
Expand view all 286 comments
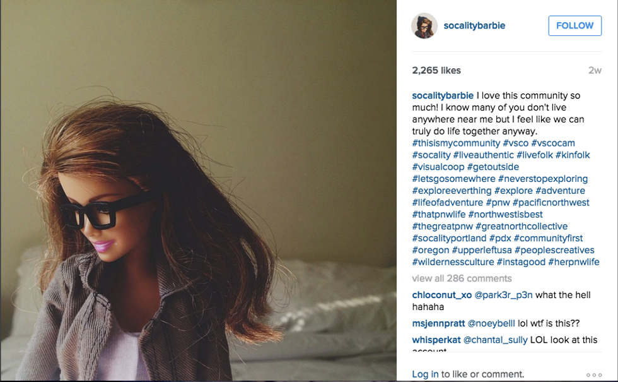[462, 278]
